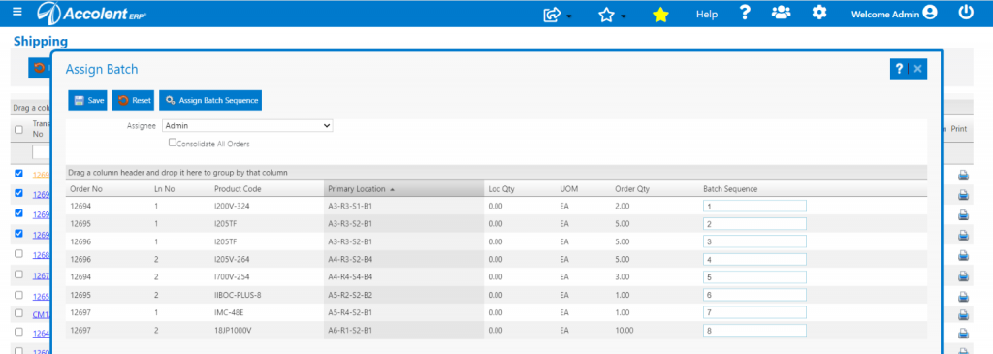Image resolution: width=993 pixels, height=354 pixels.
Task: Click the question mark icon in header
Action: click(x=745, y=13)
